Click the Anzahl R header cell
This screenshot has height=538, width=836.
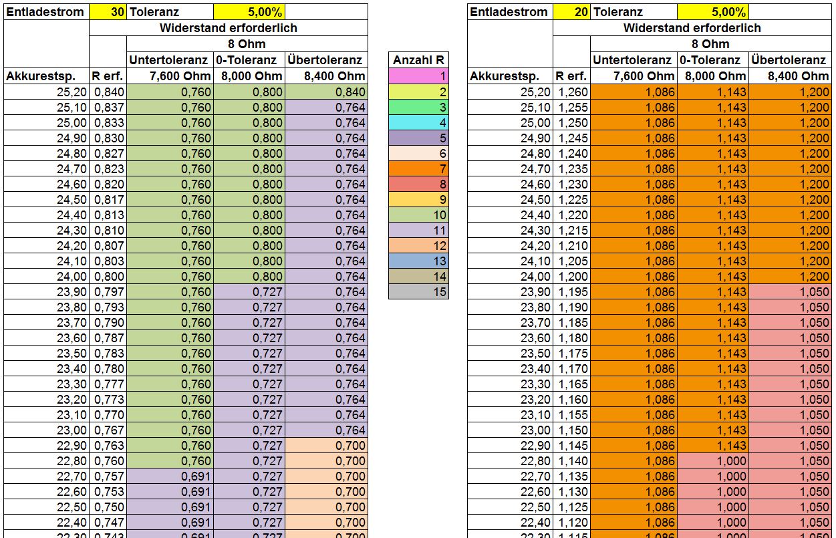coord(418,60)
